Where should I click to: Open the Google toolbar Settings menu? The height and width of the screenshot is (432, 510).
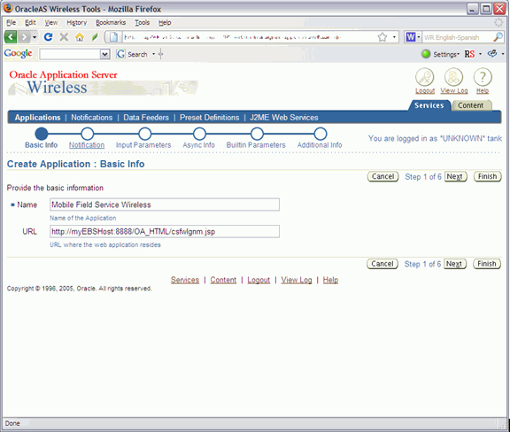[446, 54]
